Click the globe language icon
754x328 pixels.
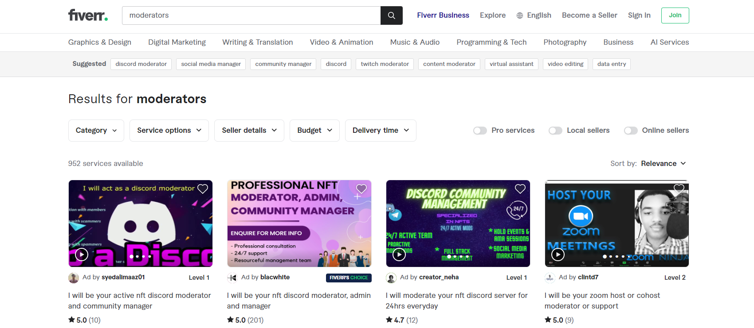[x=520, y=15]
